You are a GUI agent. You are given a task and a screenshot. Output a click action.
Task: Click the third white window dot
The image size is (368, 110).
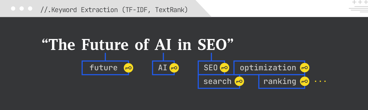tap(30, 9)
